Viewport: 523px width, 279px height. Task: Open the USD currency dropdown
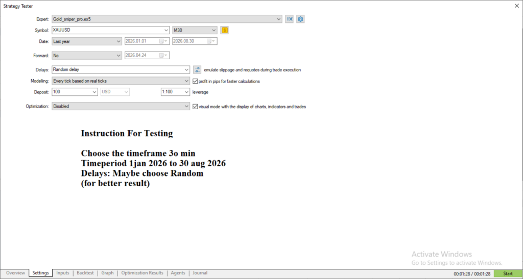(115, 92)
